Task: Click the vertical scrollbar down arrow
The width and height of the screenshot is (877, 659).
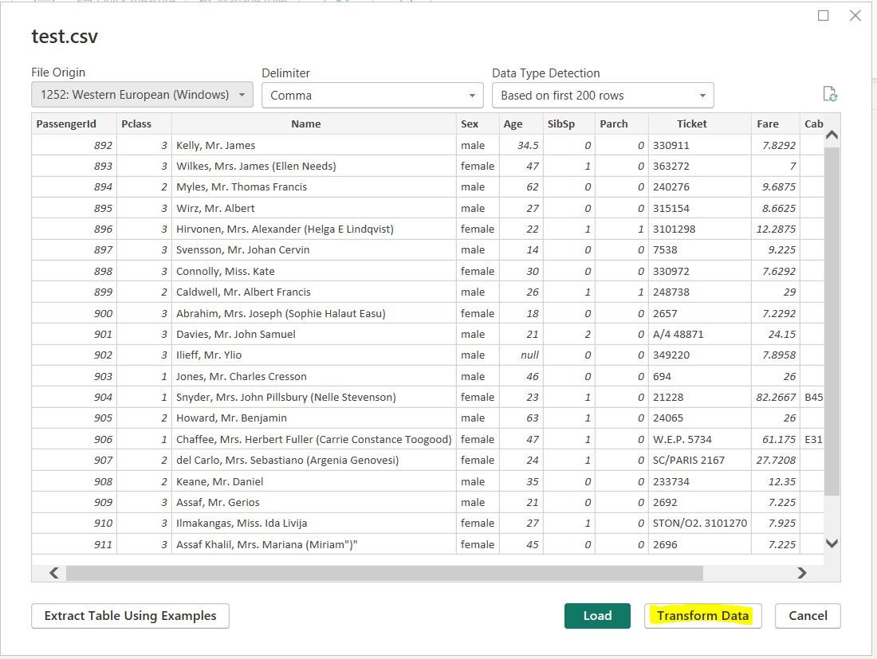Action: 832,543
